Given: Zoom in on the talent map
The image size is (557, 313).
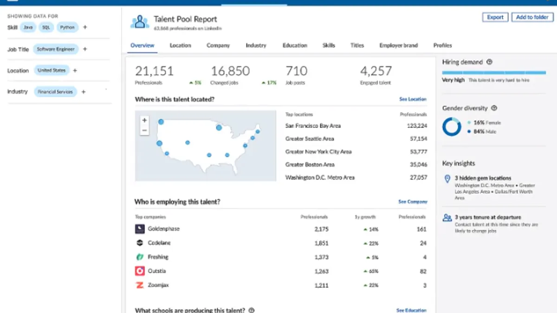Looking at the screenshot, I should pos(144,120).
